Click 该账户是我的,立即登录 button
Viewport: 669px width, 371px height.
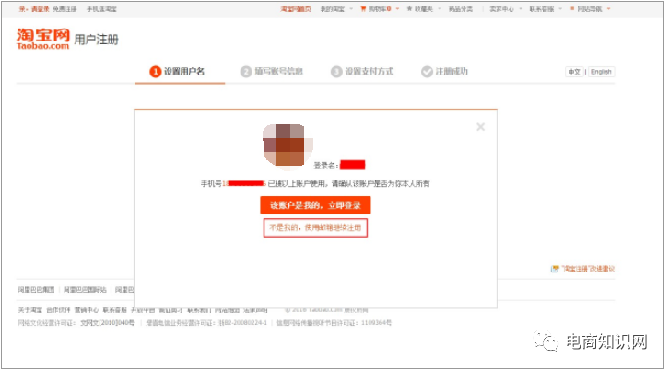point(315,205)
